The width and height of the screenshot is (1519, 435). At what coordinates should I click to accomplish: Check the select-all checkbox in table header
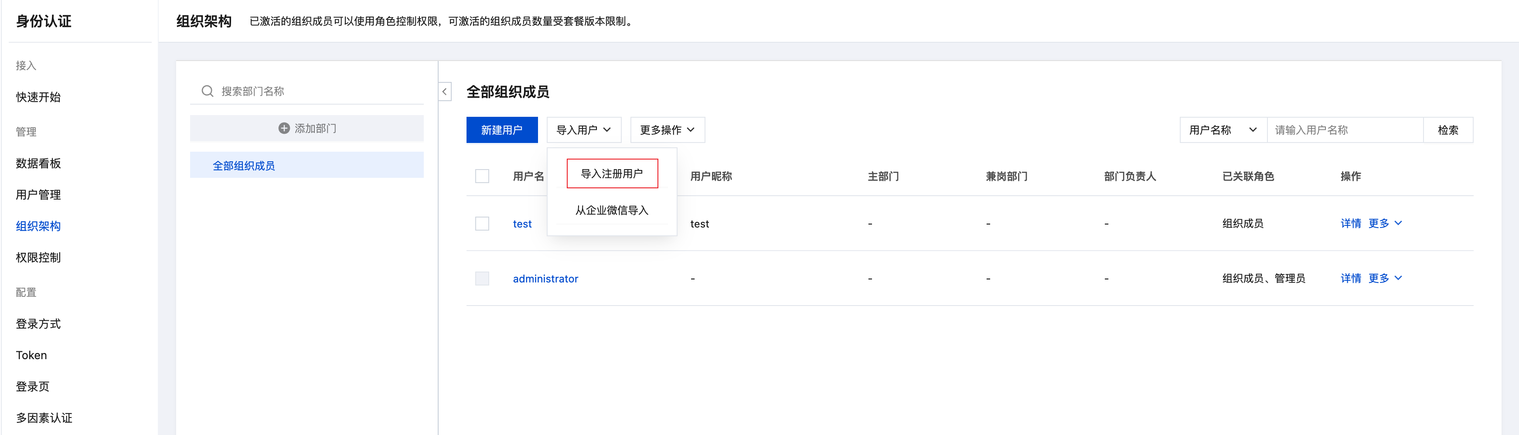coord(482,176)
